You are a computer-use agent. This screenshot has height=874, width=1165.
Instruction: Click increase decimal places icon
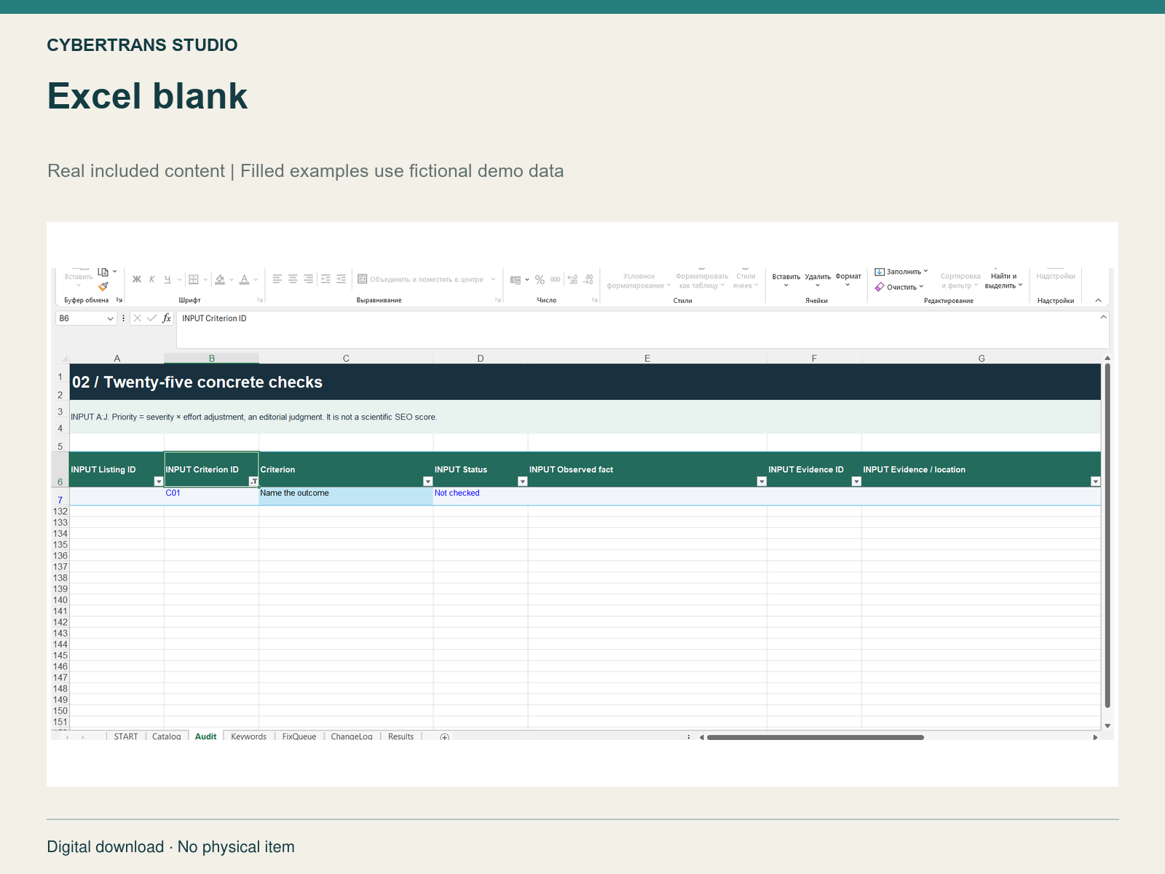pyautogui.click(x=572, y=280)
